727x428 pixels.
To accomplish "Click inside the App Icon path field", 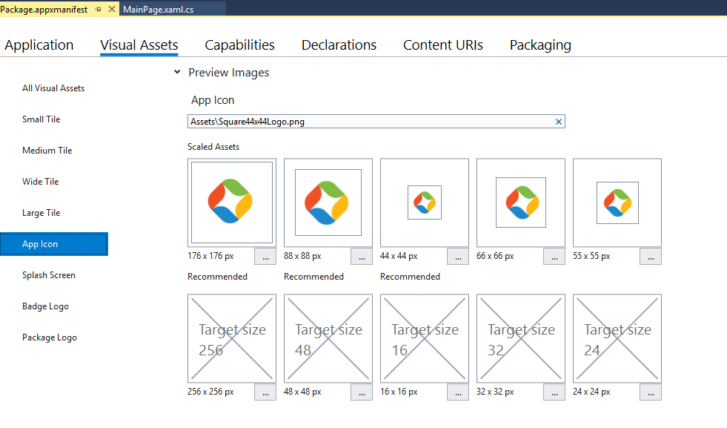I will [333, 121].
